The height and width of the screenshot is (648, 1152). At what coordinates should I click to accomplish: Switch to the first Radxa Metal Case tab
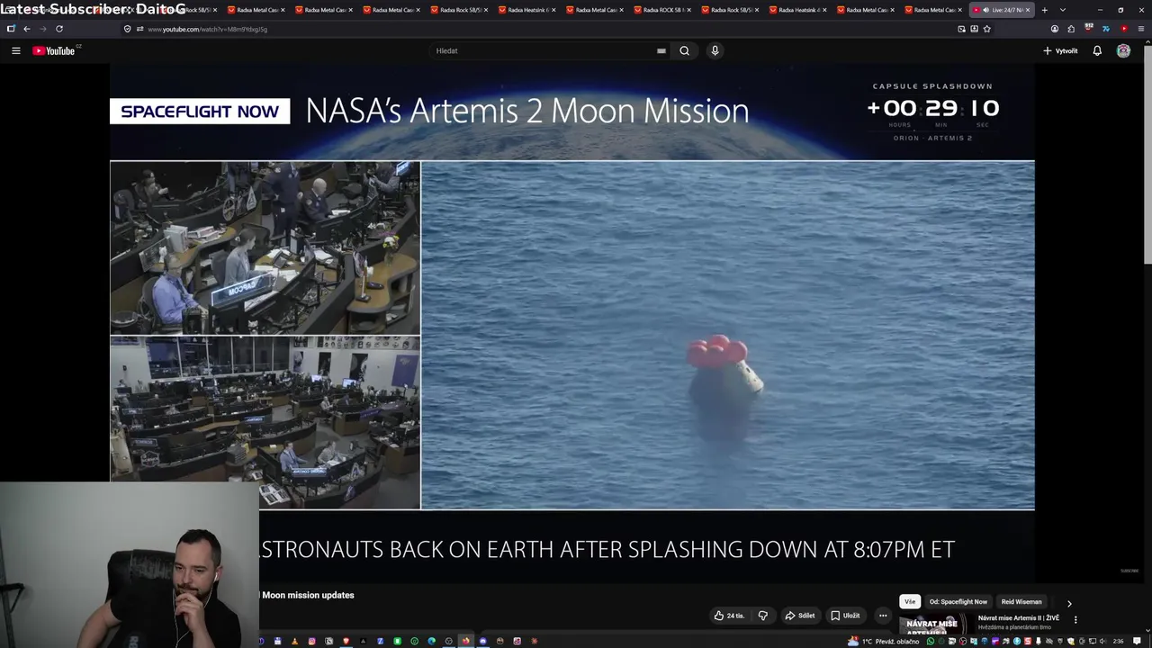click(x=256, y=10)
